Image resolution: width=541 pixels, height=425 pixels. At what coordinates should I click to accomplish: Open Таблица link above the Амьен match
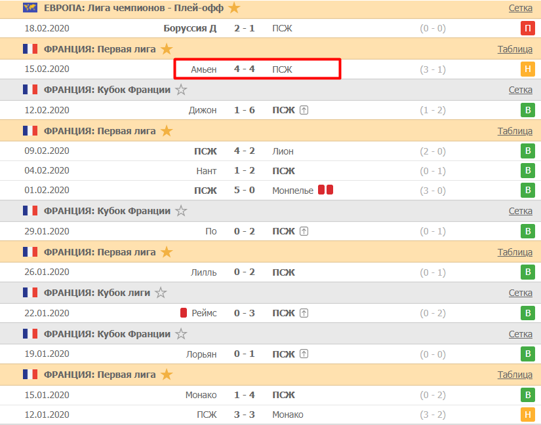pos(515,49)
